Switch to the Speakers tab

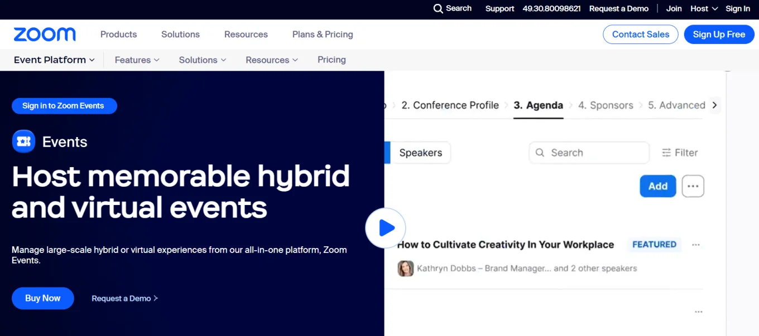pyautogui.click(x=421, y=153)
